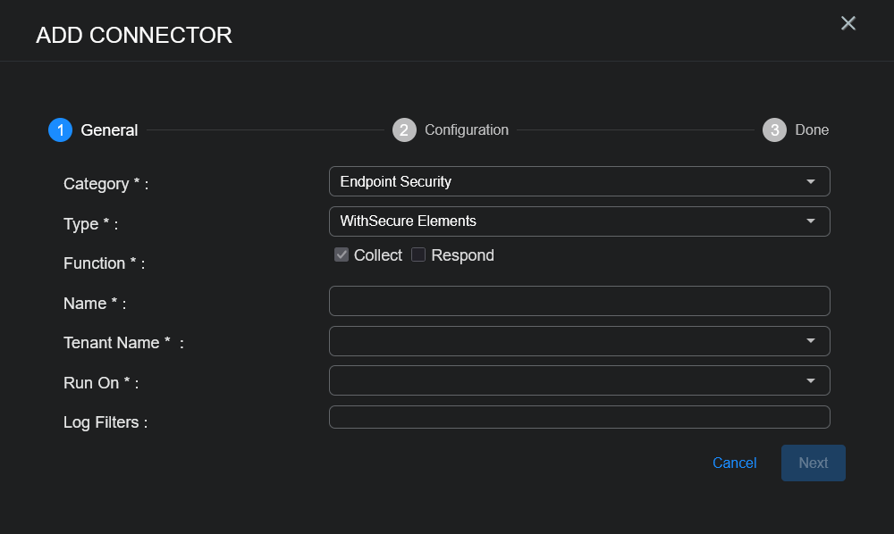Jump to the Done step label
This screenshot has width=894, height=534.
click(812, 130)
